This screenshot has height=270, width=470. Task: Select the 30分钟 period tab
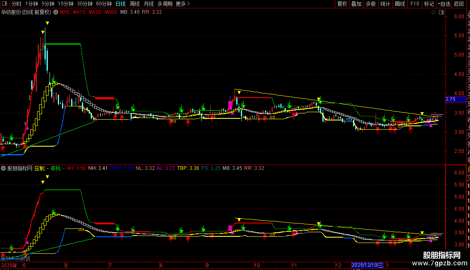[85, 4]
